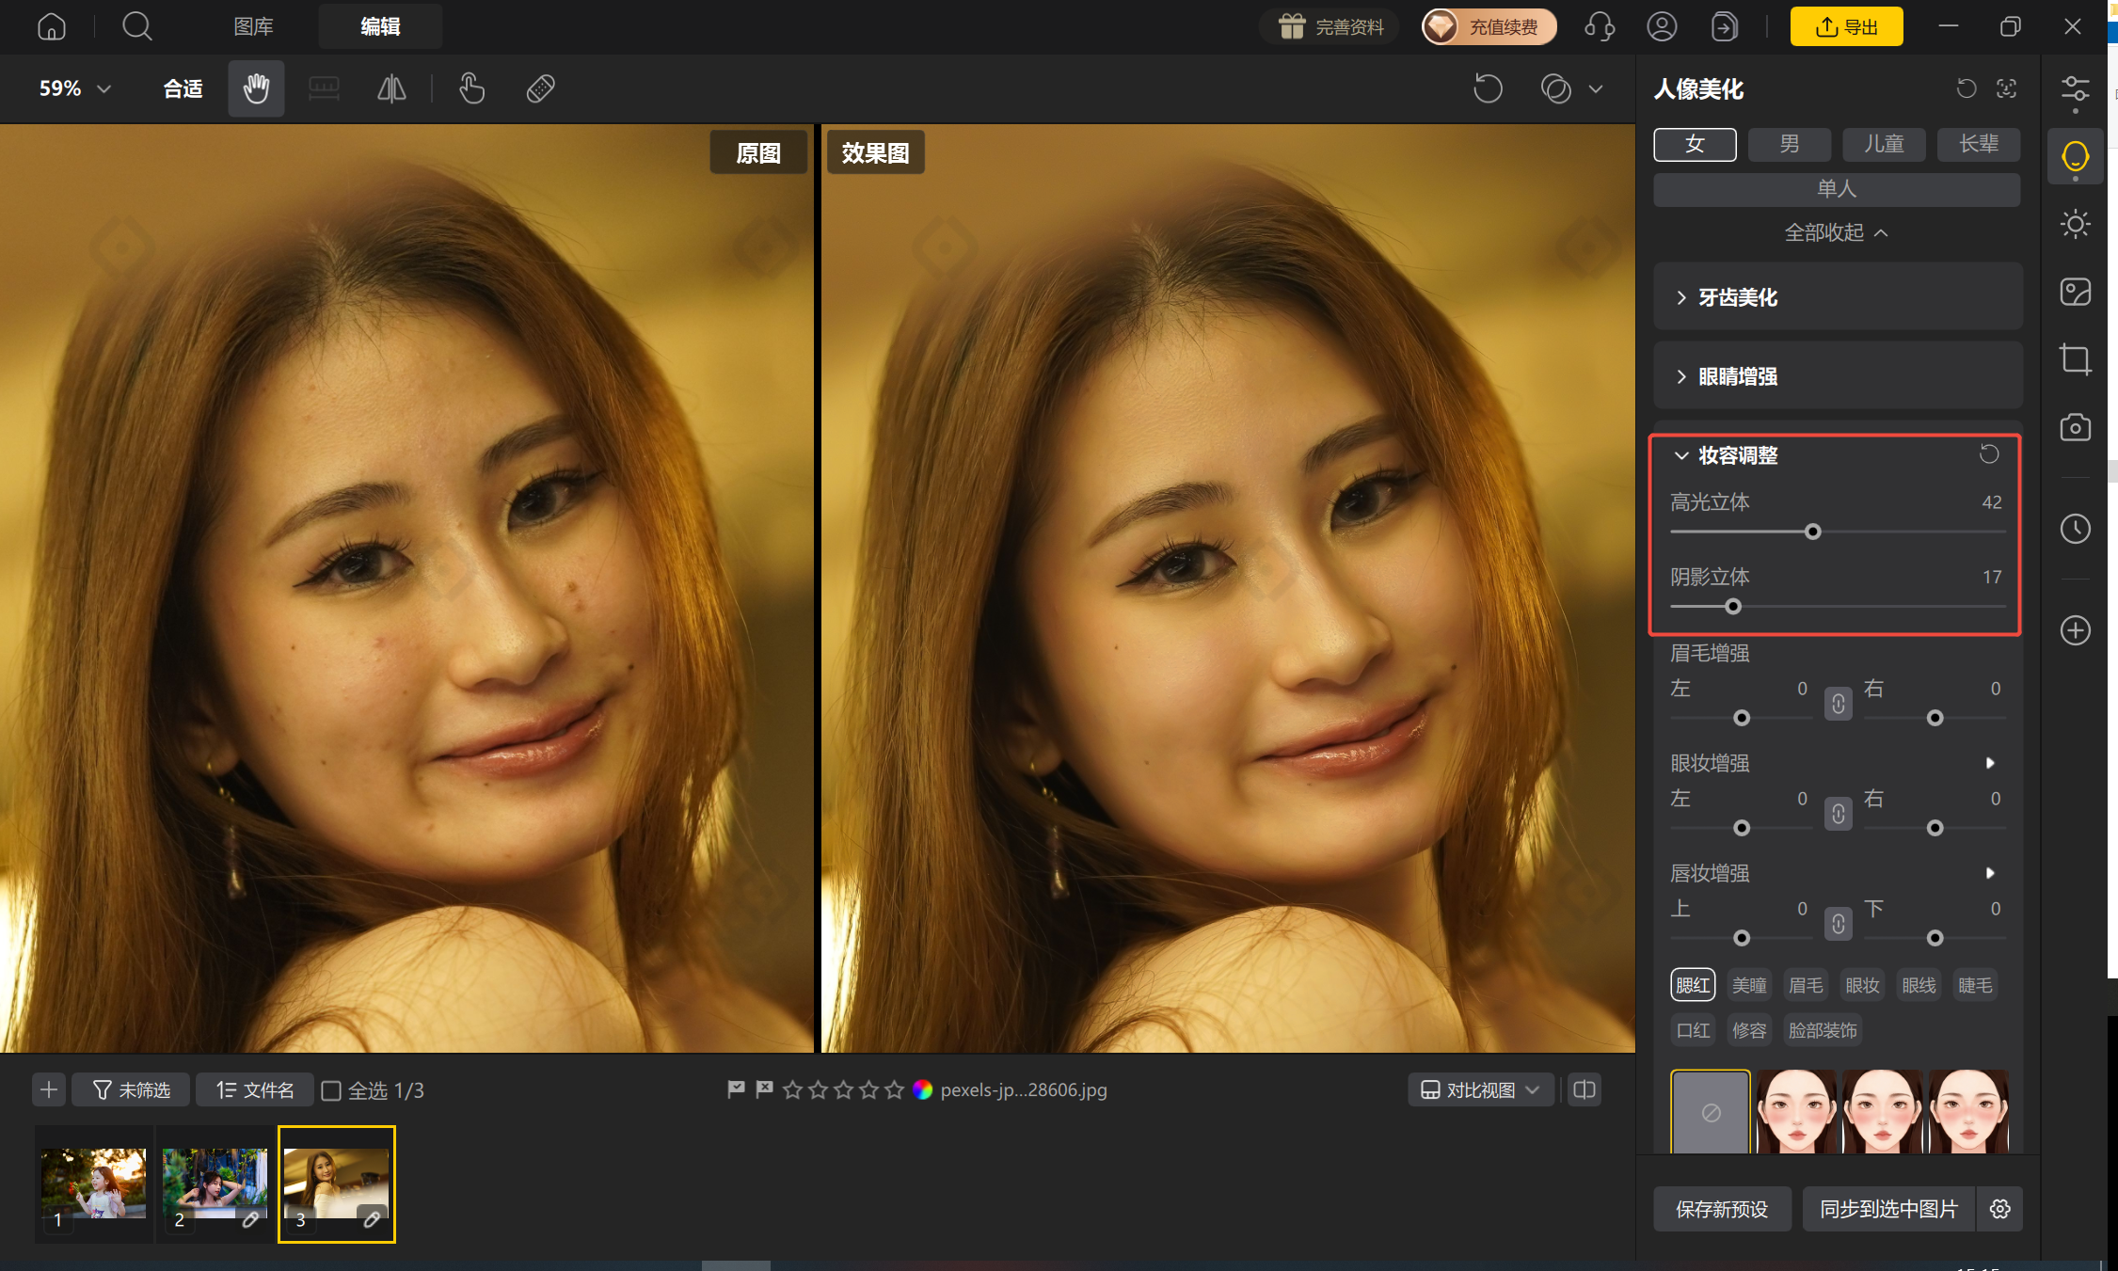Switch to the 图库 tab
The height and width of the screenshot is (1271, 2118).
(x=253, y=26)
